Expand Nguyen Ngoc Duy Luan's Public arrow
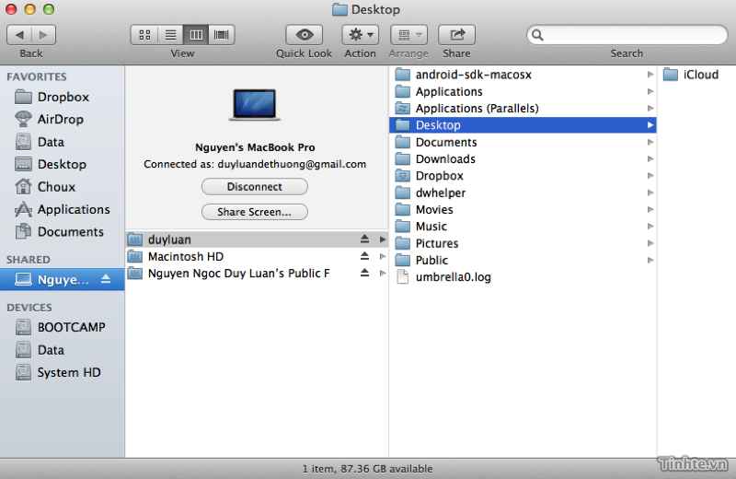 pos(383,273)
